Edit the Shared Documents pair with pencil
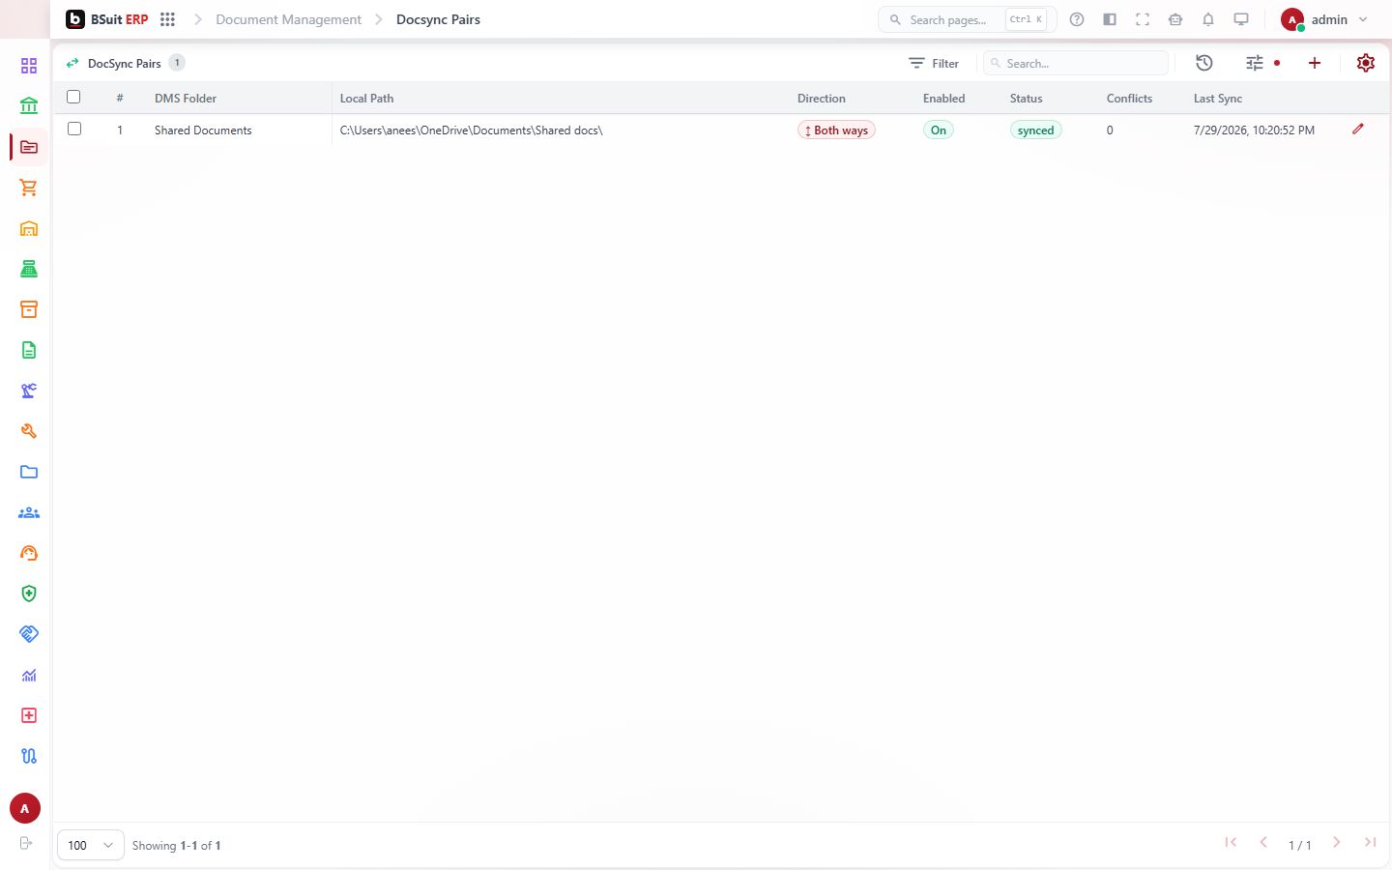This screenshot has width=1392, height=870. tap(1358, 129)
